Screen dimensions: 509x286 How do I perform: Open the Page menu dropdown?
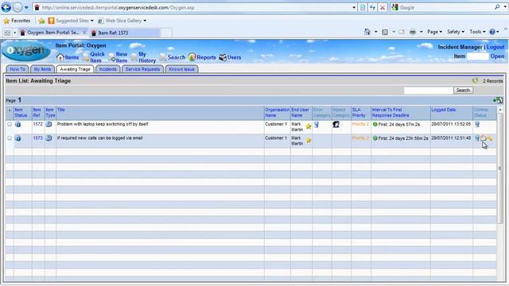(434, 32)
